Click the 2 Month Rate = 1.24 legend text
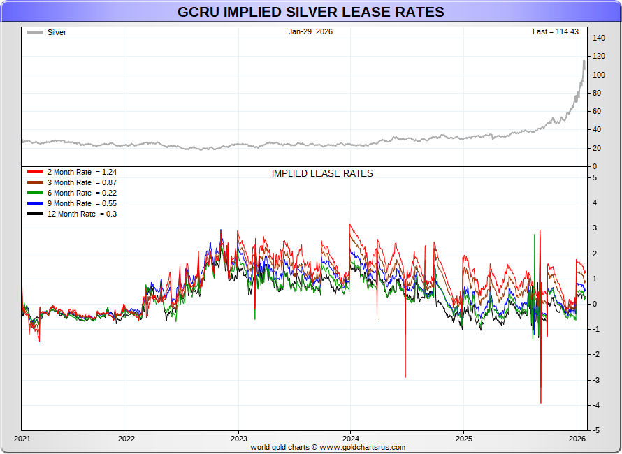This screenshot has height=454, width=622. point(82,172)
